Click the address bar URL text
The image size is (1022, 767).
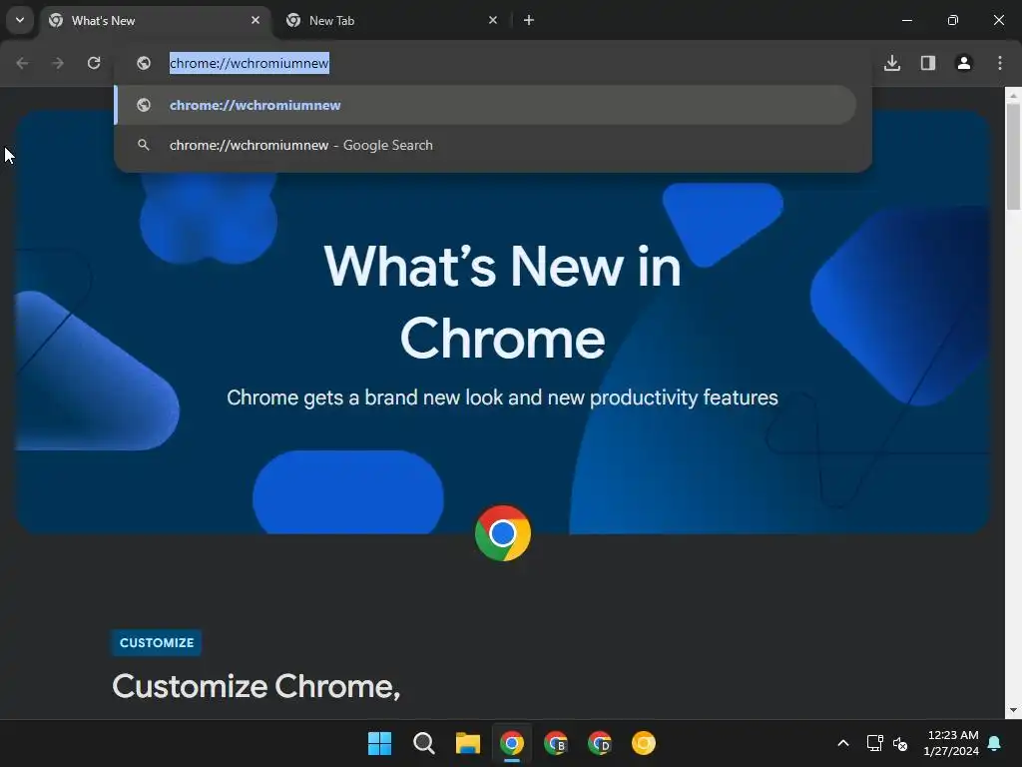[249, 63]
